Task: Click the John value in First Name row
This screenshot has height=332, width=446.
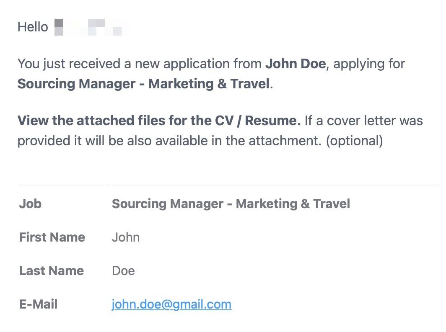Action: [x=126, y=237]
